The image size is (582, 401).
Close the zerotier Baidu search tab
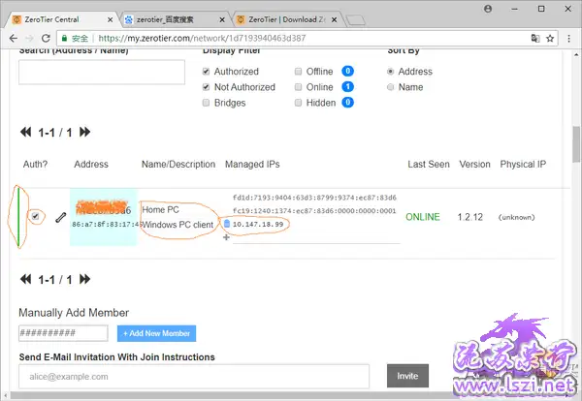tap(222, 19)
